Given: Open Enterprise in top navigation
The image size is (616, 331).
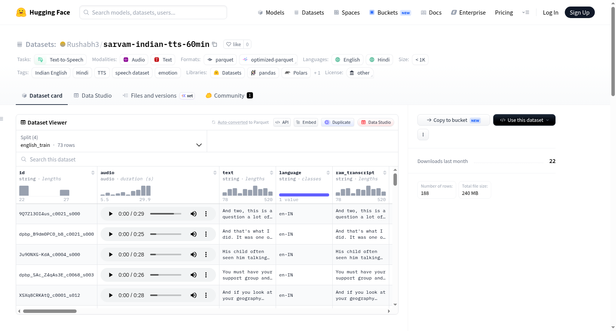Looking at the screenshot, I should click(x=468, y=12).
